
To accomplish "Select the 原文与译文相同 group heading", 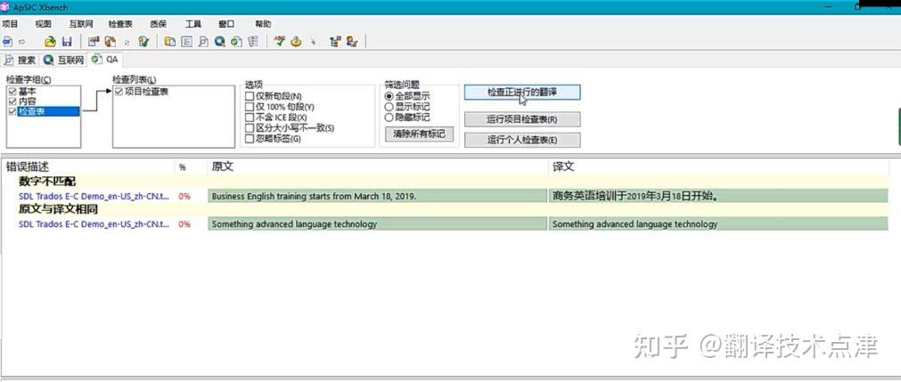I will [58, 209].
